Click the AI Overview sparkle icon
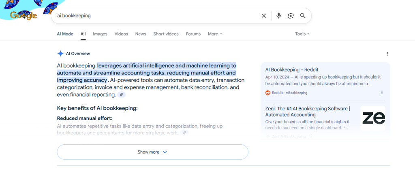The image size is (415, 171). click(60, 53)
